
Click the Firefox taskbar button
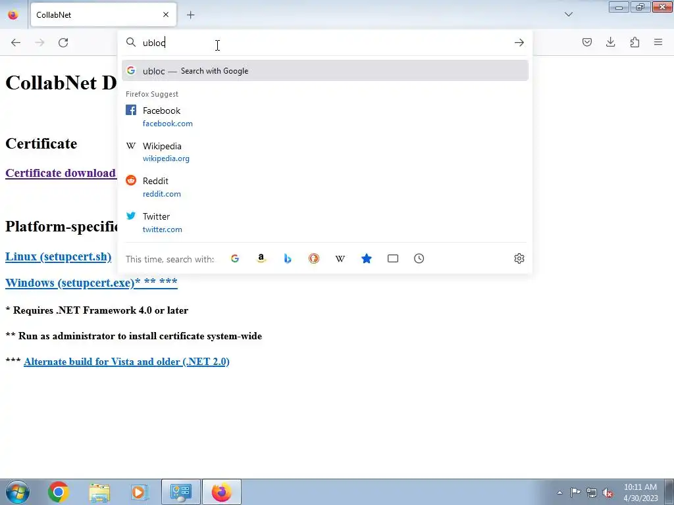[x=222, y=492]
